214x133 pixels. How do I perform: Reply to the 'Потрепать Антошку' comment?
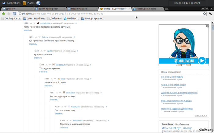(59, 114)
